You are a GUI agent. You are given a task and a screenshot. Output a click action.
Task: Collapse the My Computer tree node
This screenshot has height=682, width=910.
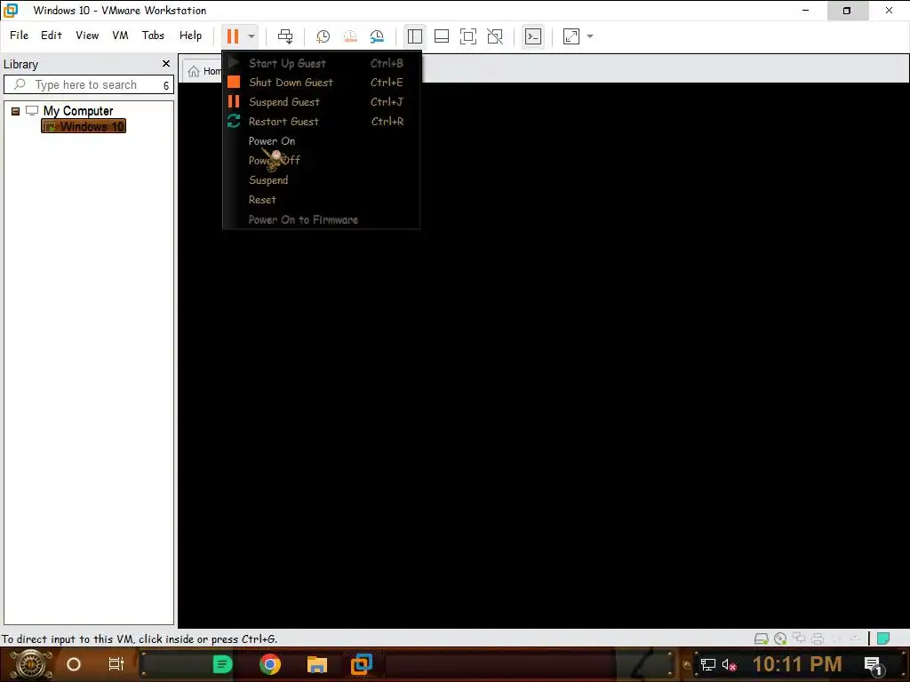(x=16, y=111)
